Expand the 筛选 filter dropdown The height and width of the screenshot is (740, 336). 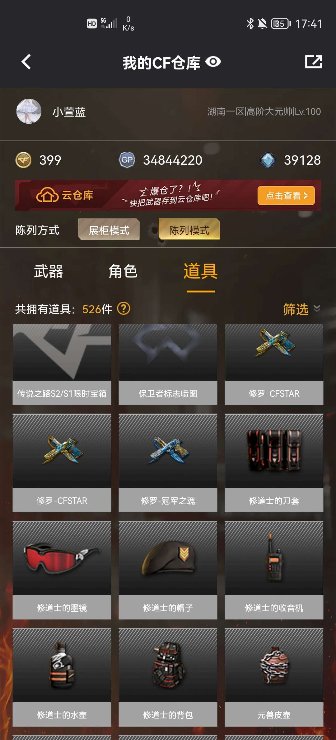302,309
